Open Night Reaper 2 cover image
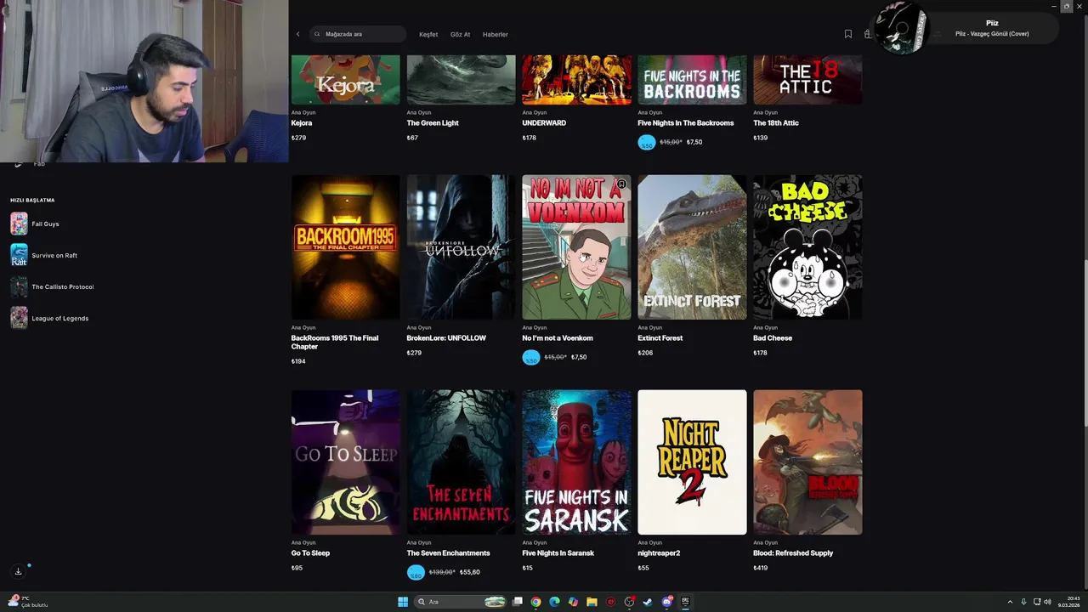The height and width of the screenshot is (612, 1088). click(x=692, y=462)
